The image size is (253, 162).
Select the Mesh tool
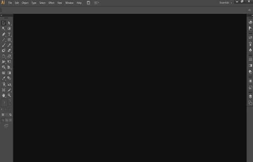(x=4, y=73)
